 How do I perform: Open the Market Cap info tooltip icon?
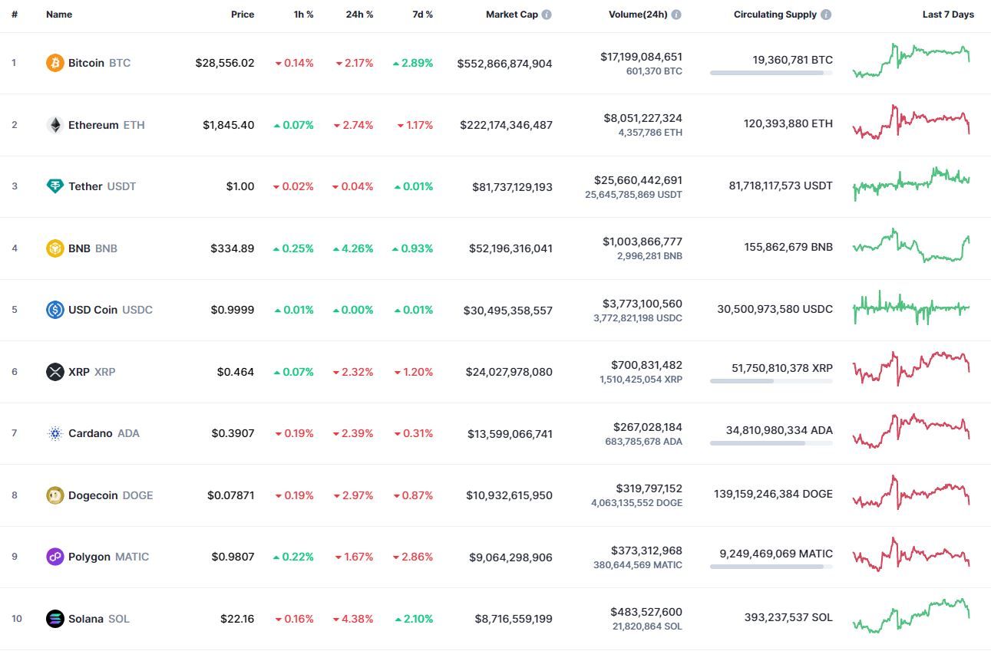click(547, 15)
